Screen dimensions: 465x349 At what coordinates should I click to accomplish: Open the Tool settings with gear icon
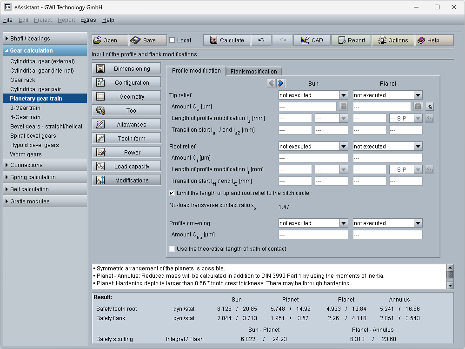126,111
